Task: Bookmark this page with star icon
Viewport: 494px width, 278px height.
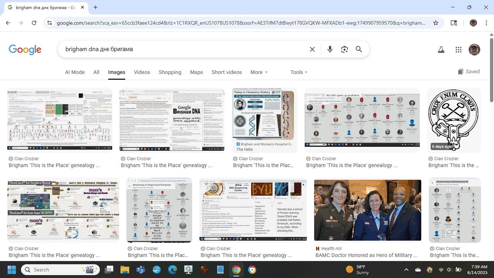Action: click(x=436, y=23)
